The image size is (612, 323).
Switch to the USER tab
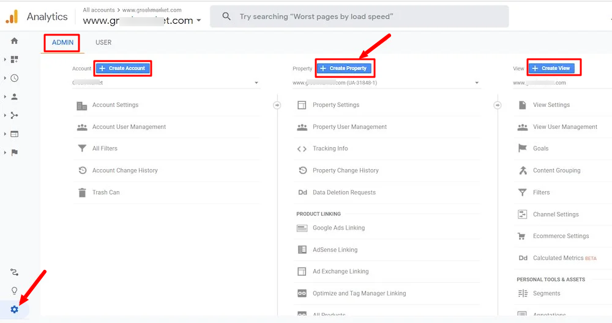pyautogui.click(x=103, y=43)
